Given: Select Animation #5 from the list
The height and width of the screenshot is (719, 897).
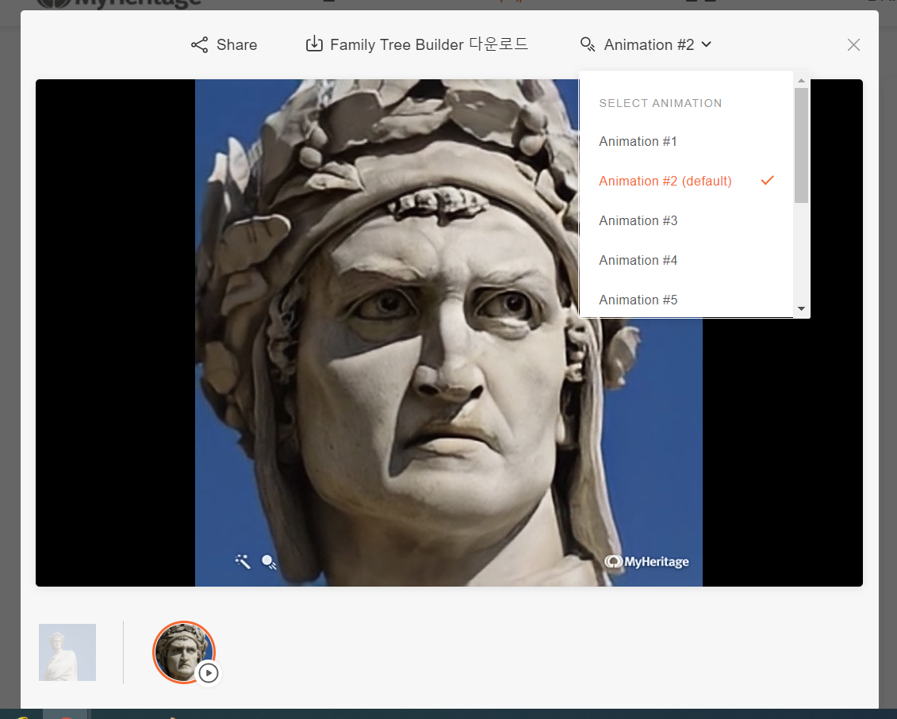Looking at the screenshot, I should (638, 300).
